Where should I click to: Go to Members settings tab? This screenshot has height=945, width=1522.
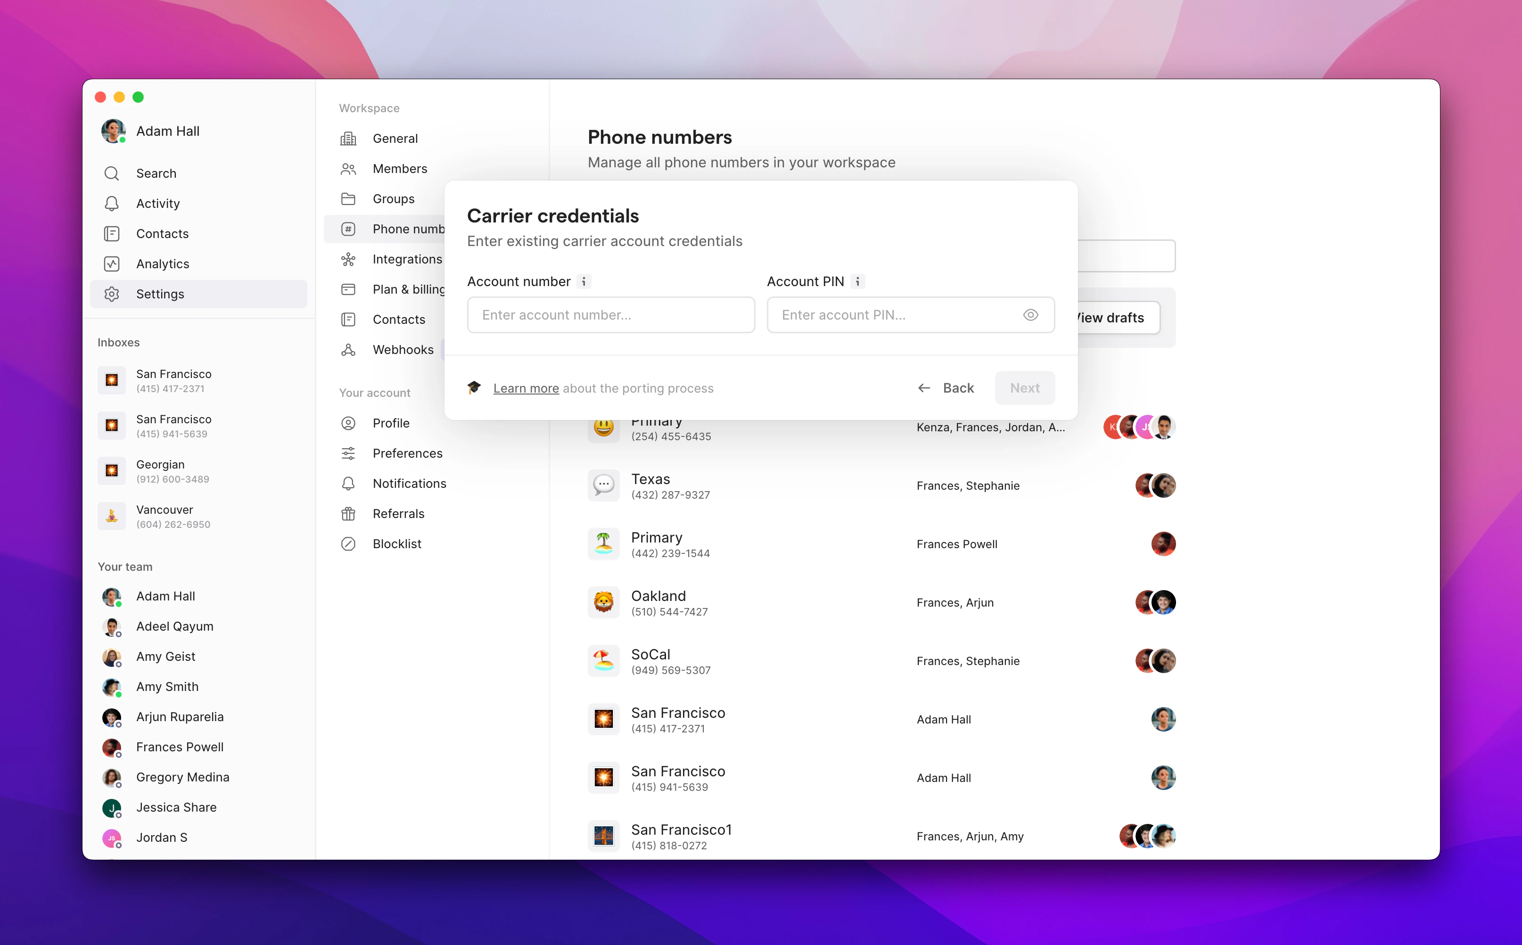tap(399, 169)
